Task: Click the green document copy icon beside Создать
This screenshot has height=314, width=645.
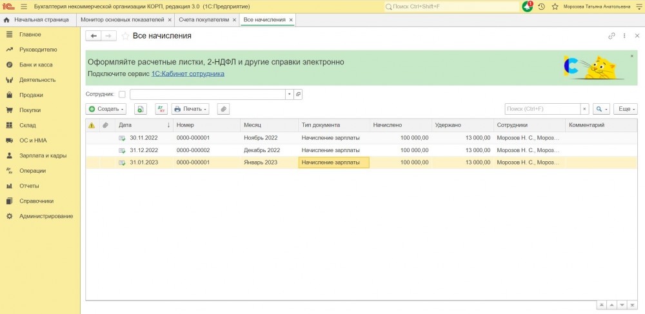Action: 141,109
